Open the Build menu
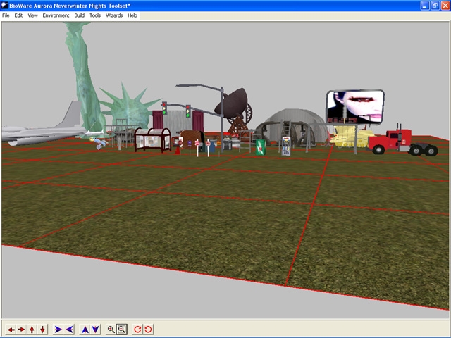Viewport: 451px width, 338px height. (80, 15)
